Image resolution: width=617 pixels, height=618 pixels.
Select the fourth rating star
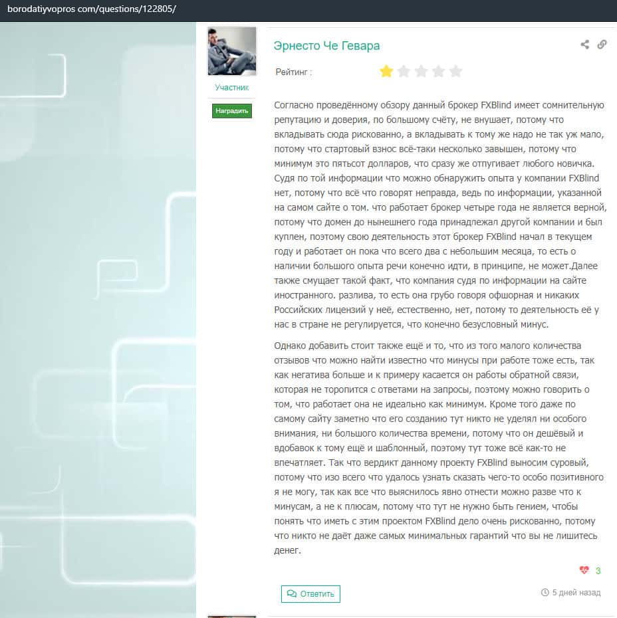[x=438, y=71]
